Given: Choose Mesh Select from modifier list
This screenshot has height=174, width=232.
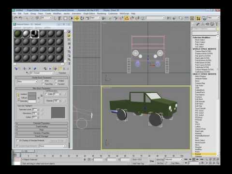Looking at the screenshot, I should [x=200, y=40].
